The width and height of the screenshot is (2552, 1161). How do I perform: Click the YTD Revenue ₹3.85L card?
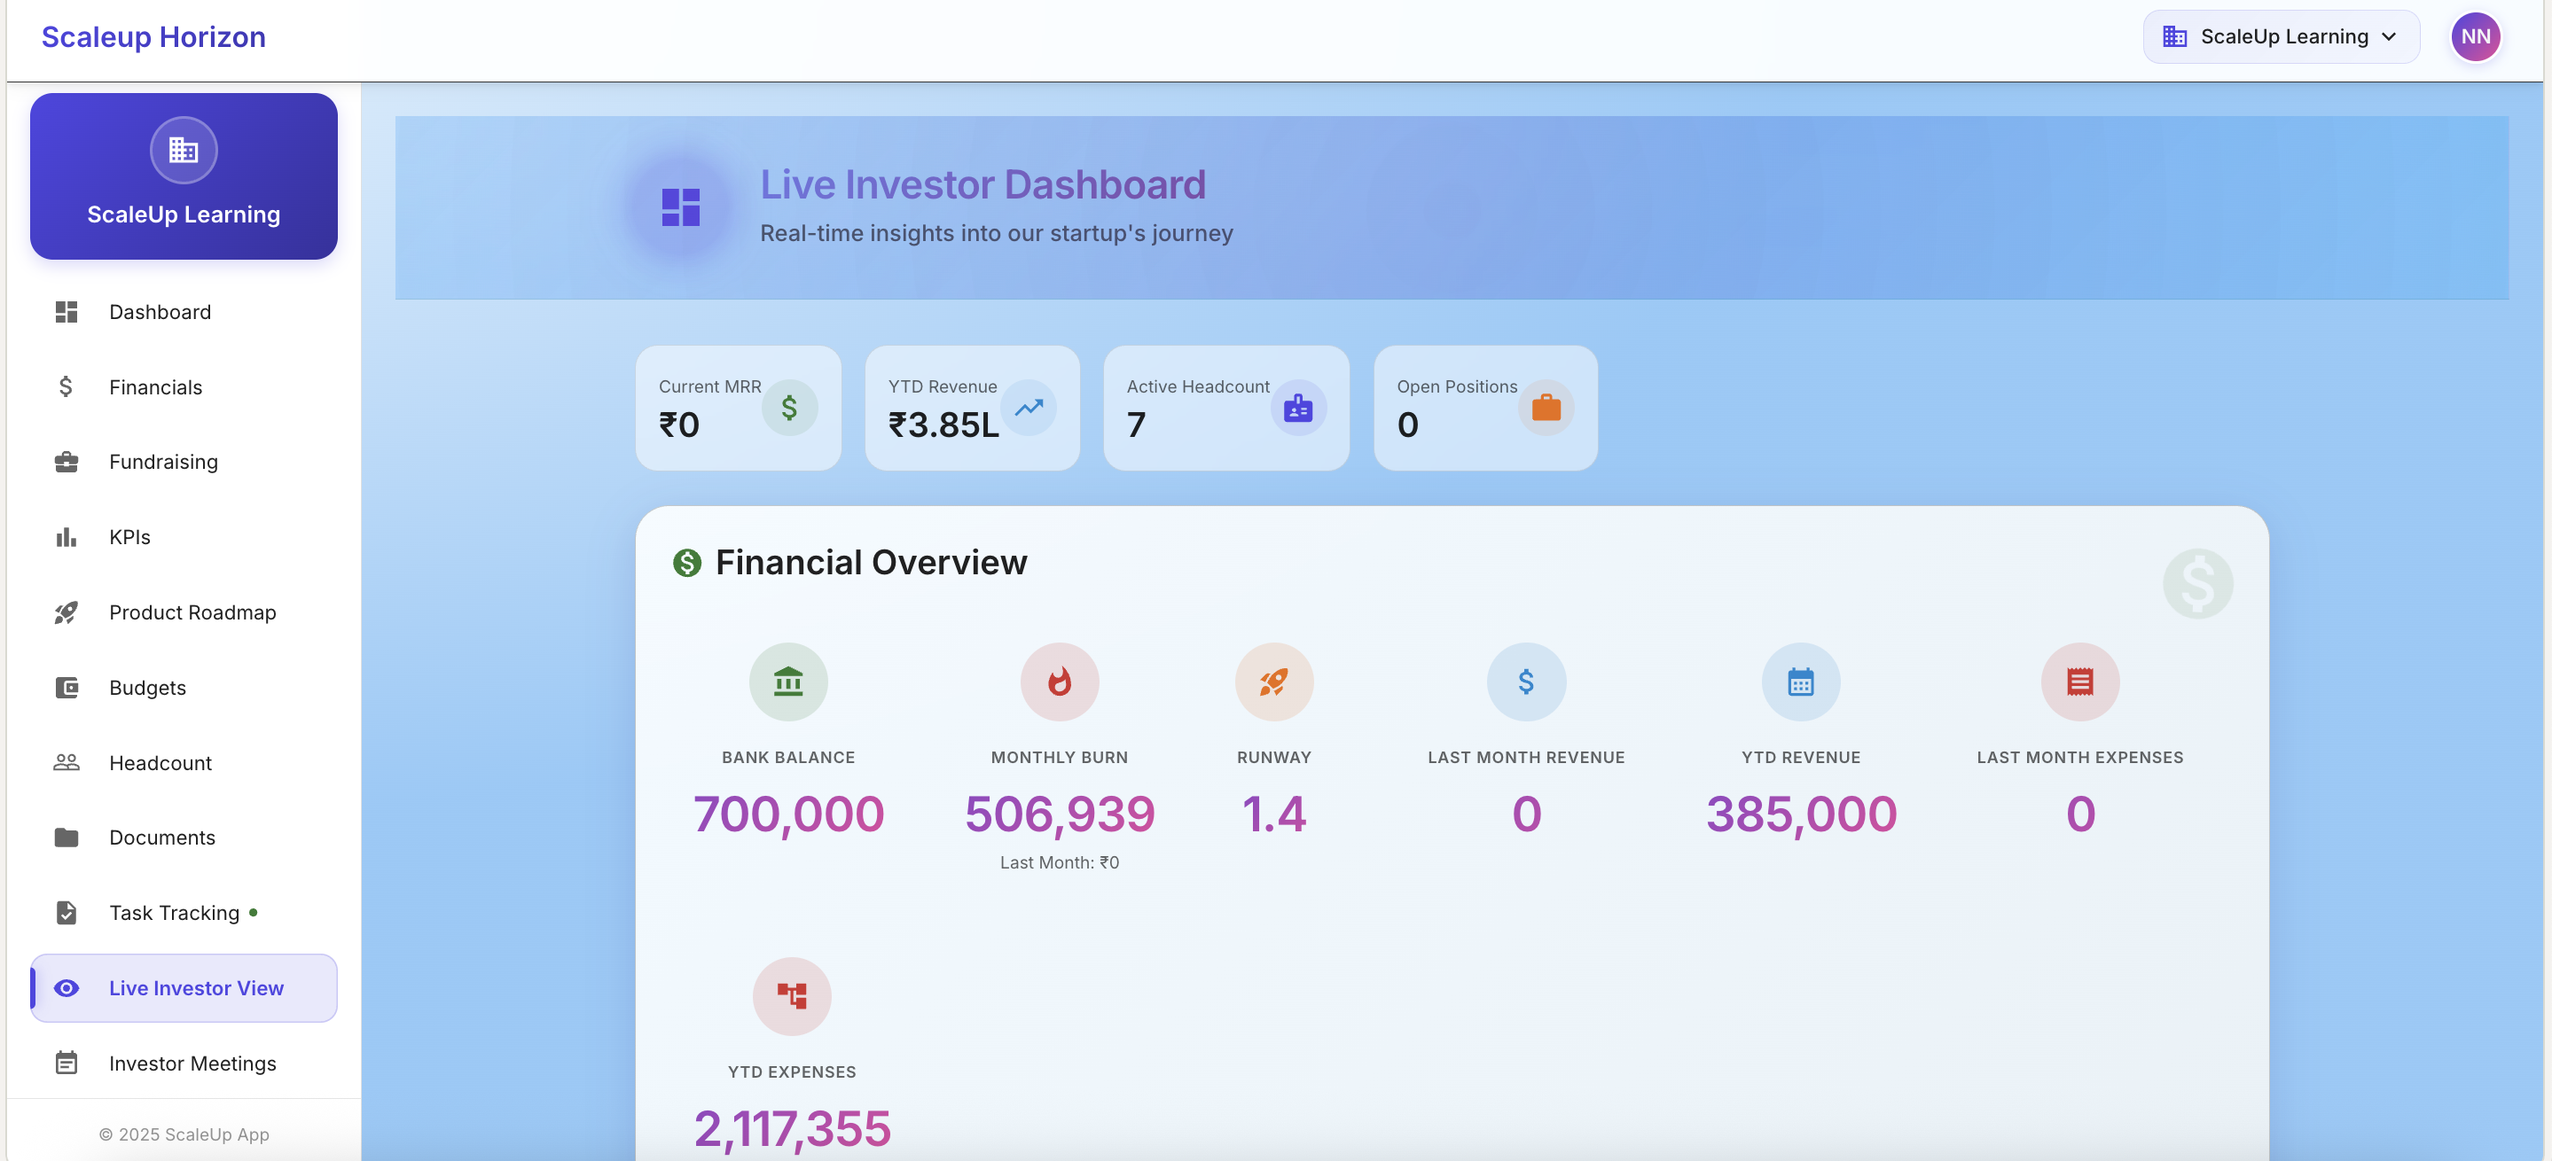972,408
